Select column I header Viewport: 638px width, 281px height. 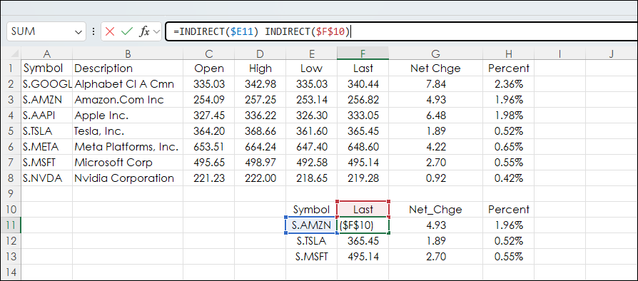(x=560, y=53)
